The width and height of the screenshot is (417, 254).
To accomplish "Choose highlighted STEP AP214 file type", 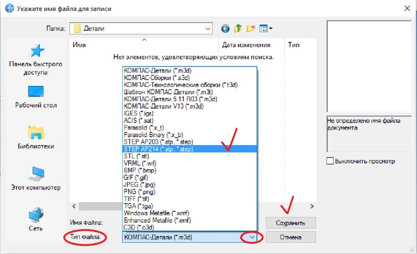I will [x=190, y=149].
